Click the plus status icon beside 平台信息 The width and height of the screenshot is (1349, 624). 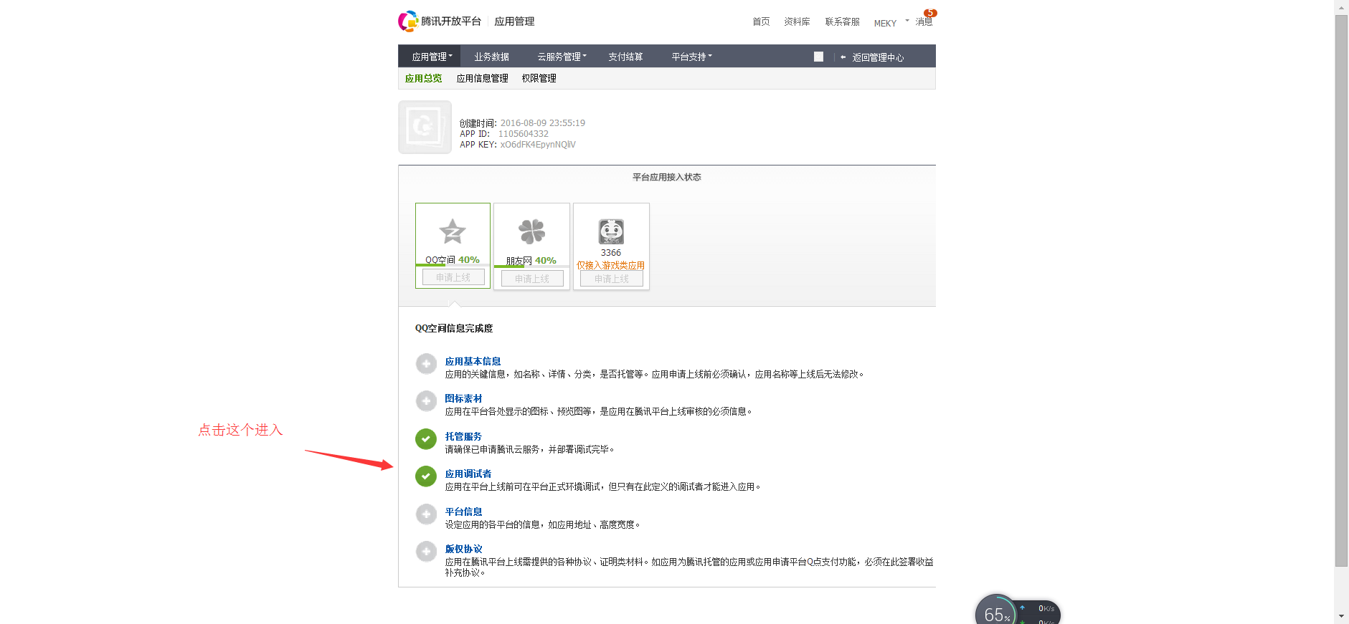[426, 514]
